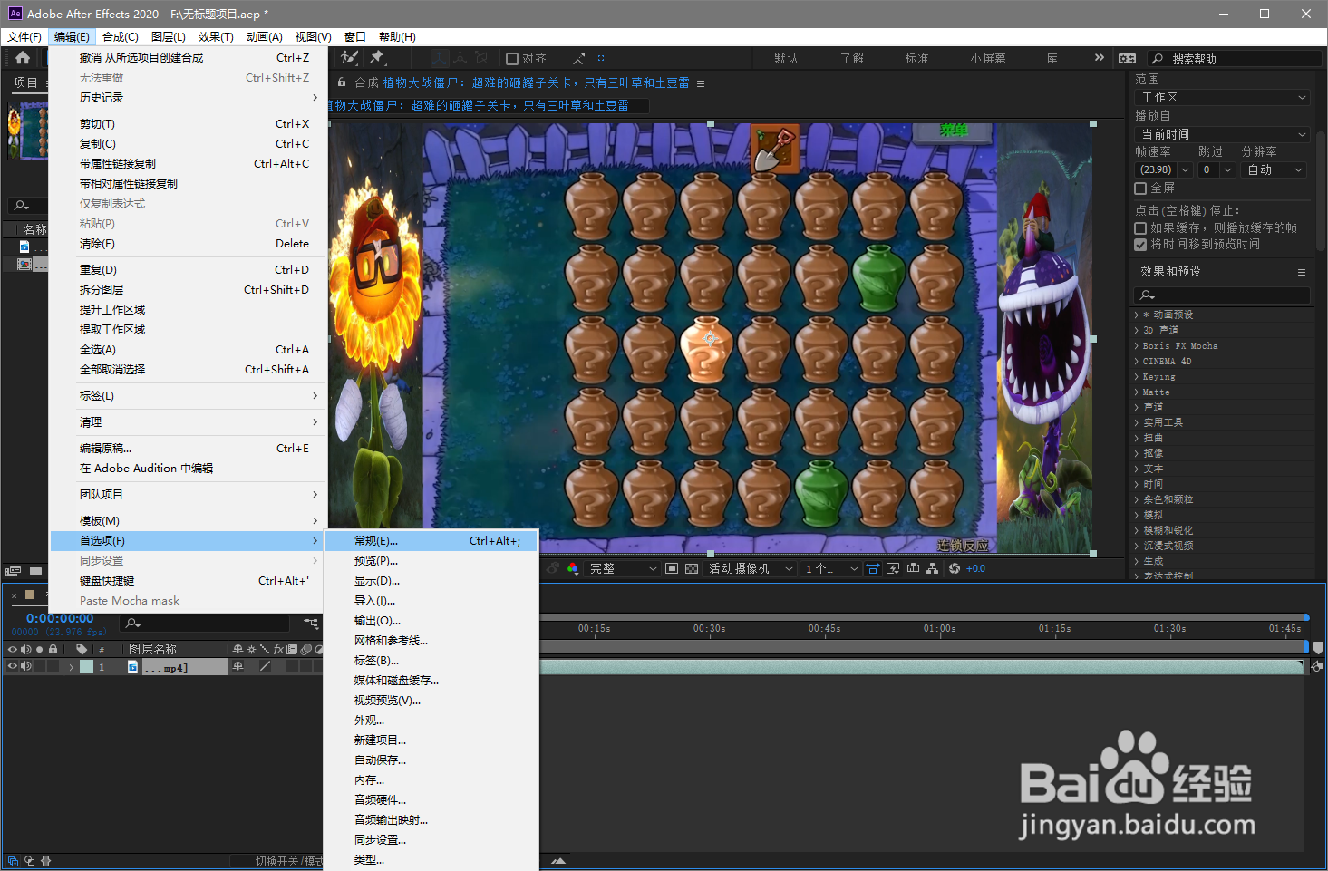
Task: Click the reset exposure icon
Action: [955, 568]
